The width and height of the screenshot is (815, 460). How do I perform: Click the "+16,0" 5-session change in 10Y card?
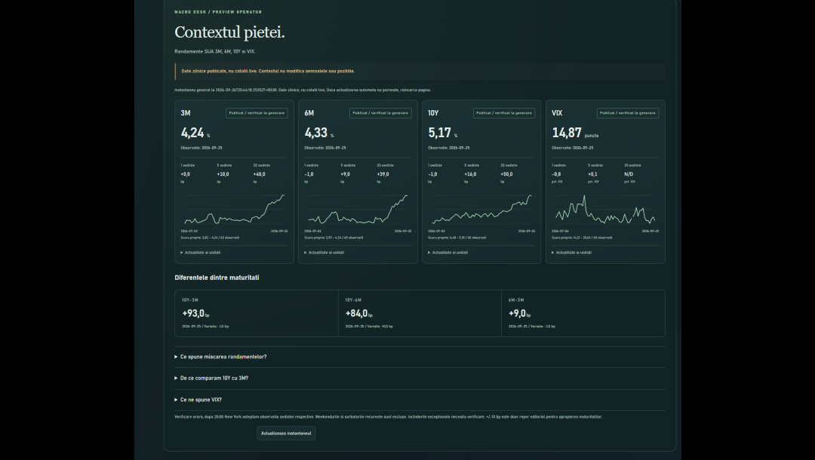point(470,174)
